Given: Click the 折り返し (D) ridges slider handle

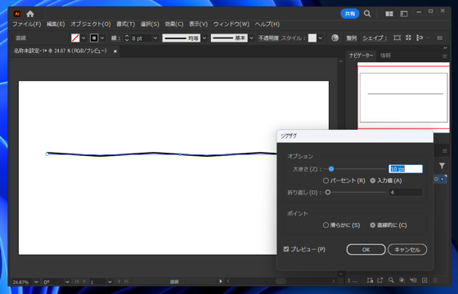Looking at the screenshot, I should (x=328, y=192).
